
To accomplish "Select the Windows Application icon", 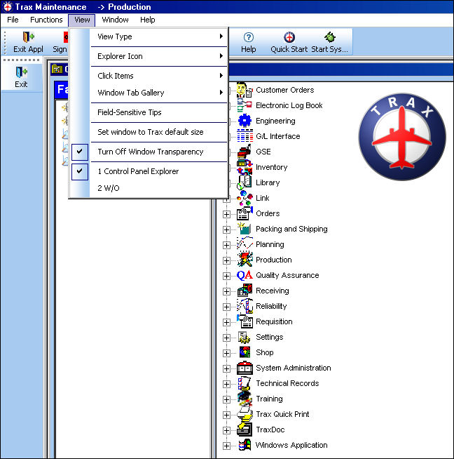I will click(x=245, y=445).
